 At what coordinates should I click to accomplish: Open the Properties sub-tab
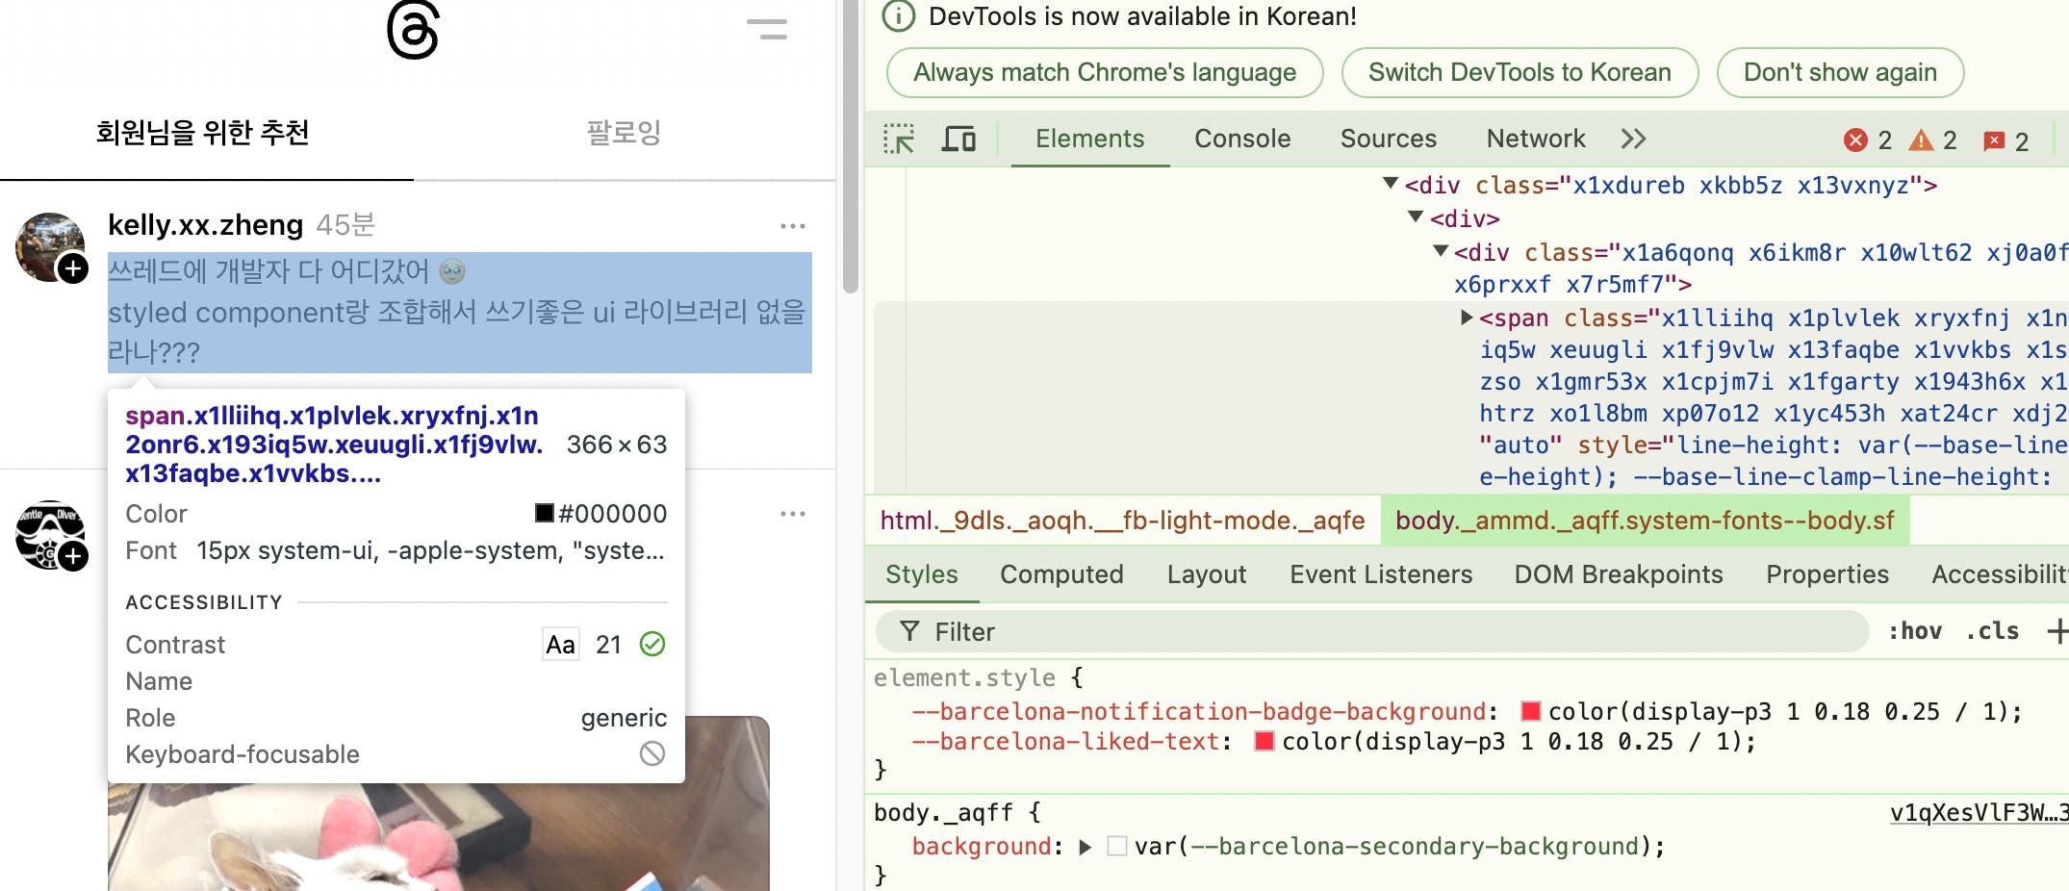click(x=1827, y=574)
